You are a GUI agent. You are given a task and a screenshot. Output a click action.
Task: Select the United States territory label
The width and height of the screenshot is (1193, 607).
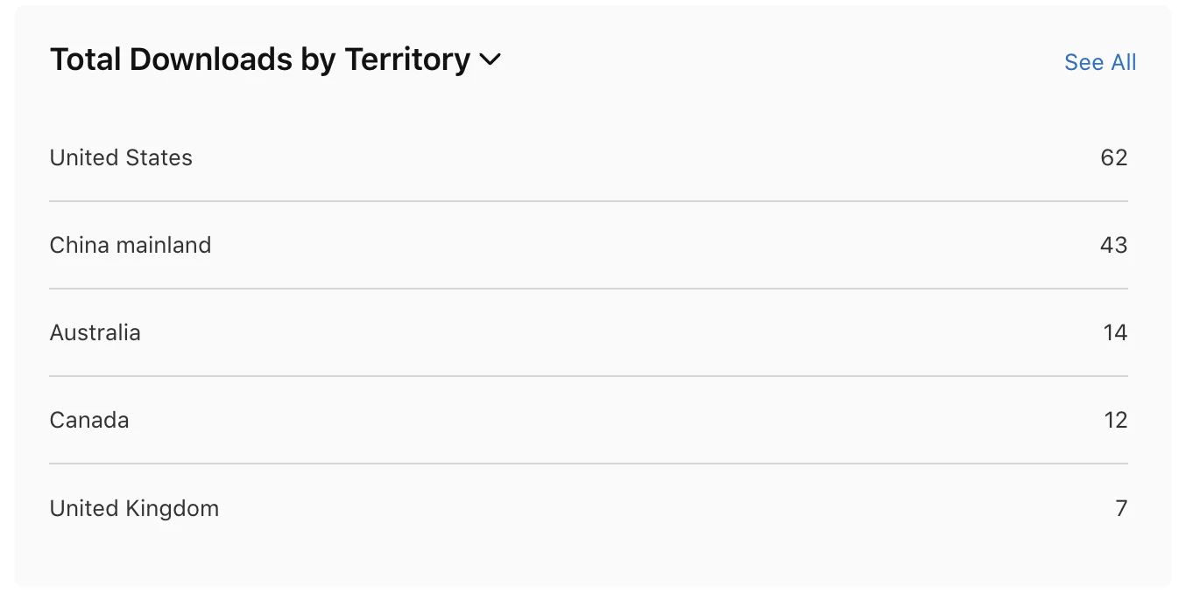tap(121, 157)
